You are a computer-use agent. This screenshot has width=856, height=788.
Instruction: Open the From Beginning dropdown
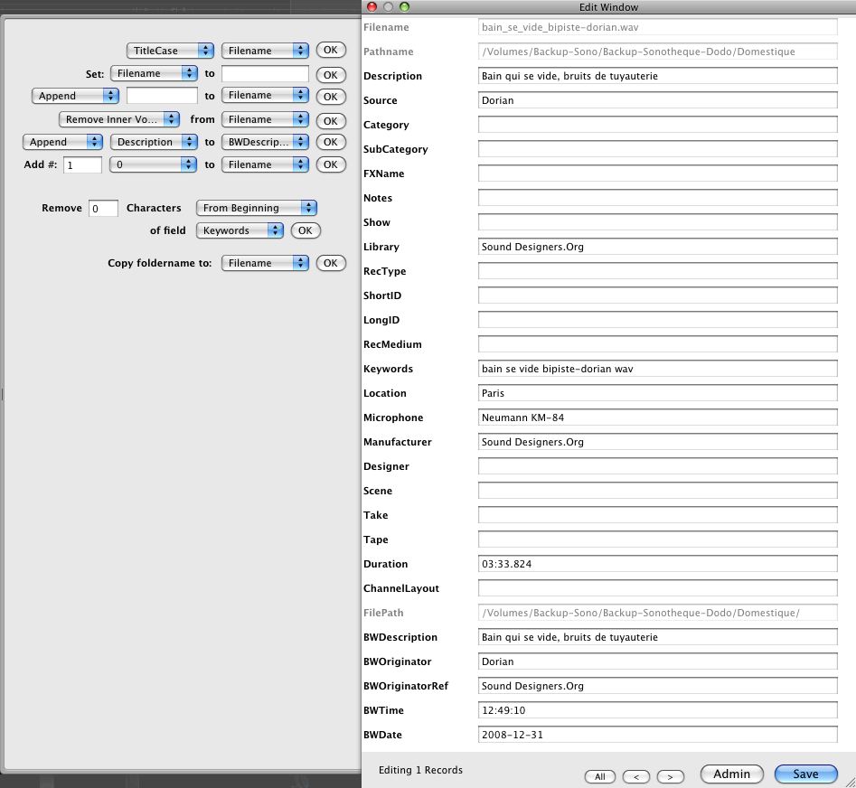tap(256, 208)
